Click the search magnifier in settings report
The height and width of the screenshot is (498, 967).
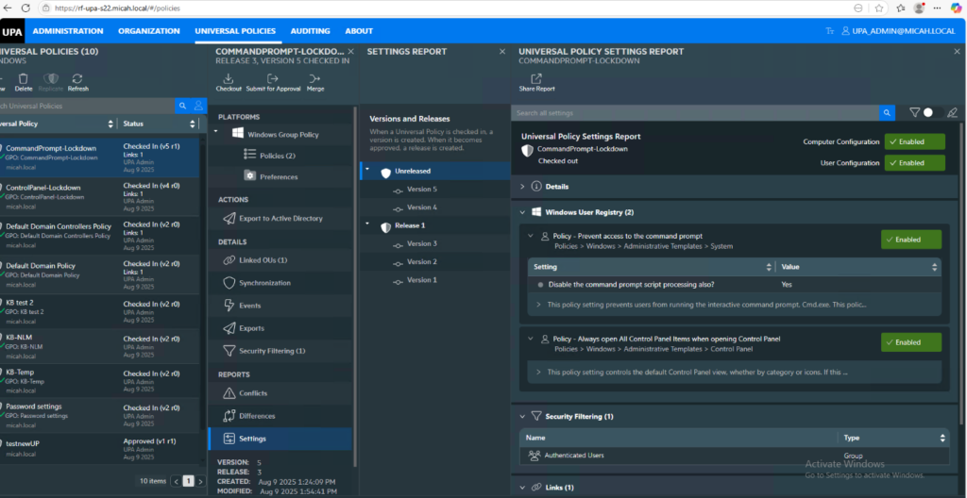(x=887, y=112)
